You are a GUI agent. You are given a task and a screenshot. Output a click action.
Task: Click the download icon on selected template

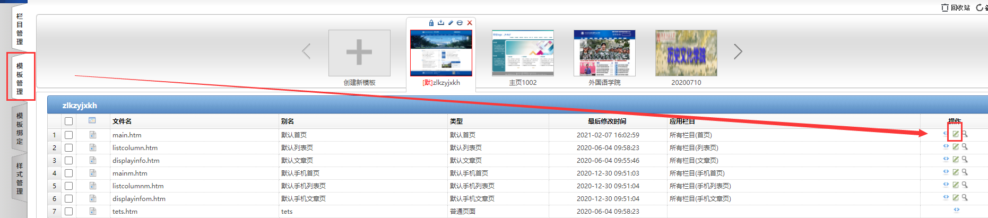(x=440, y=23)
